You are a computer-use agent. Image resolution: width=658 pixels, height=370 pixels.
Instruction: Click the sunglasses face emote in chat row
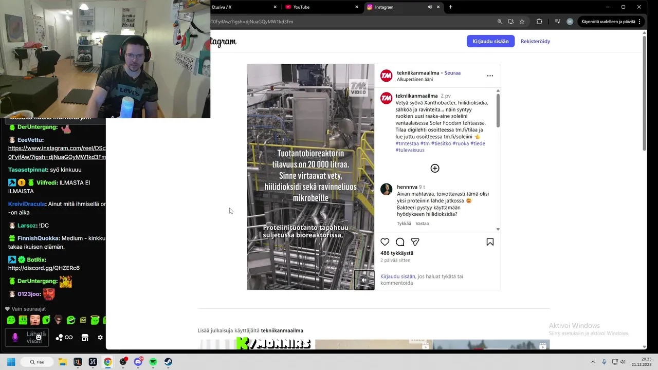point(59,320)
